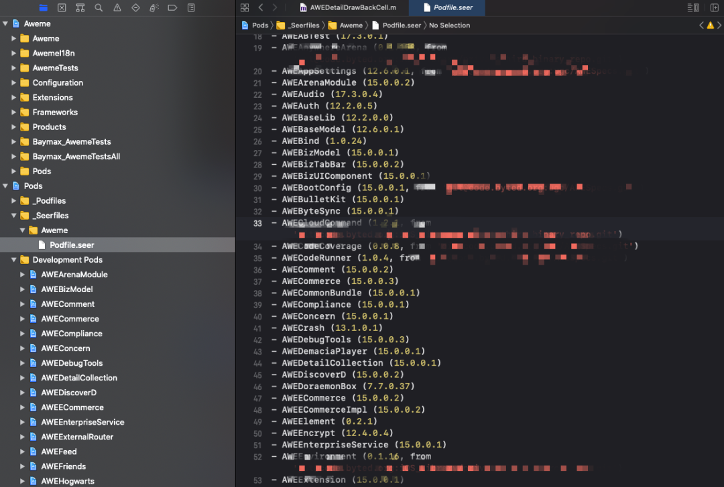Select AWEFeed in the navigator
This screenshot has height=487, width=724.
click(58, 451)
